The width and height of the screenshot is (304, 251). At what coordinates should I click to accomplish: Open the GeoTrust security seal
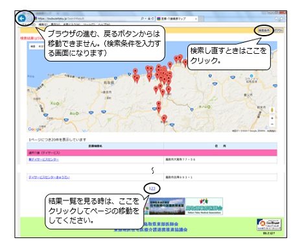[x=269, y=225]
